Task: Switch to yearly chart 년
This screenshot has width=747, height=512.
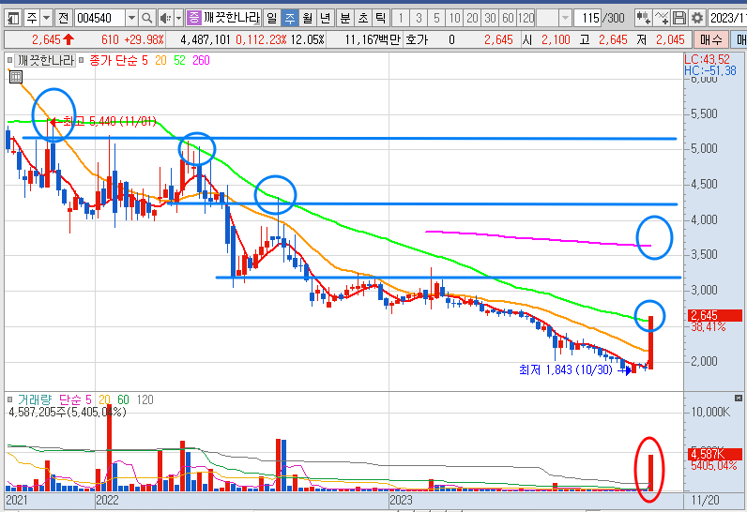Action: click(x=325, y=18)
